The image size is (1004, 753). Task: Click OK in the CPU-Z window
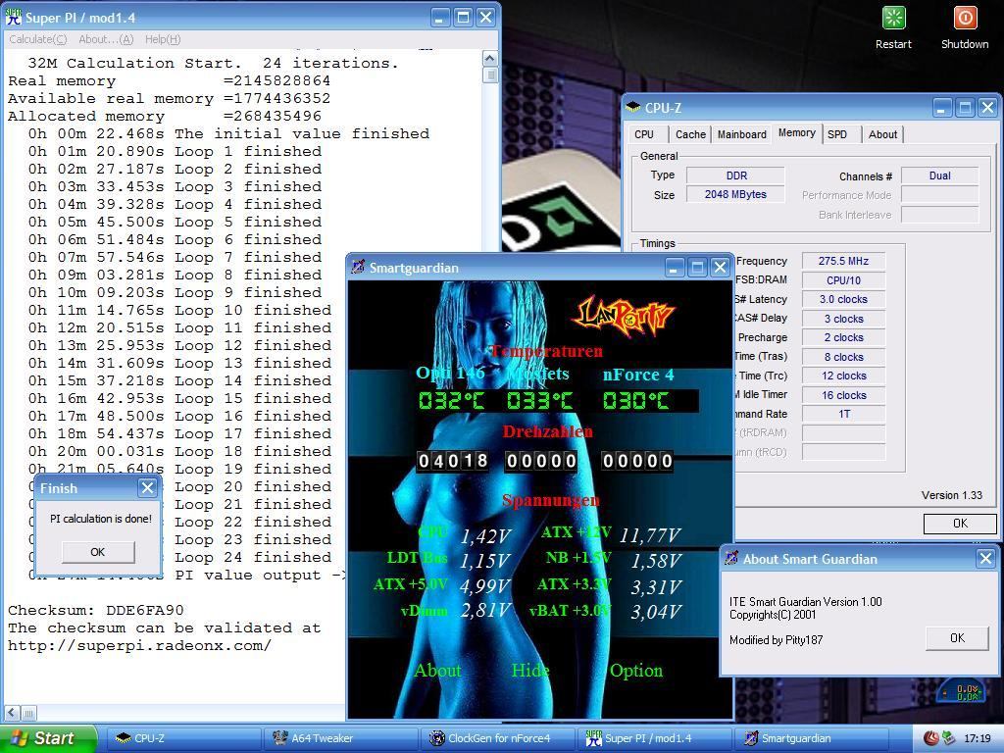[x=960, y=524]
